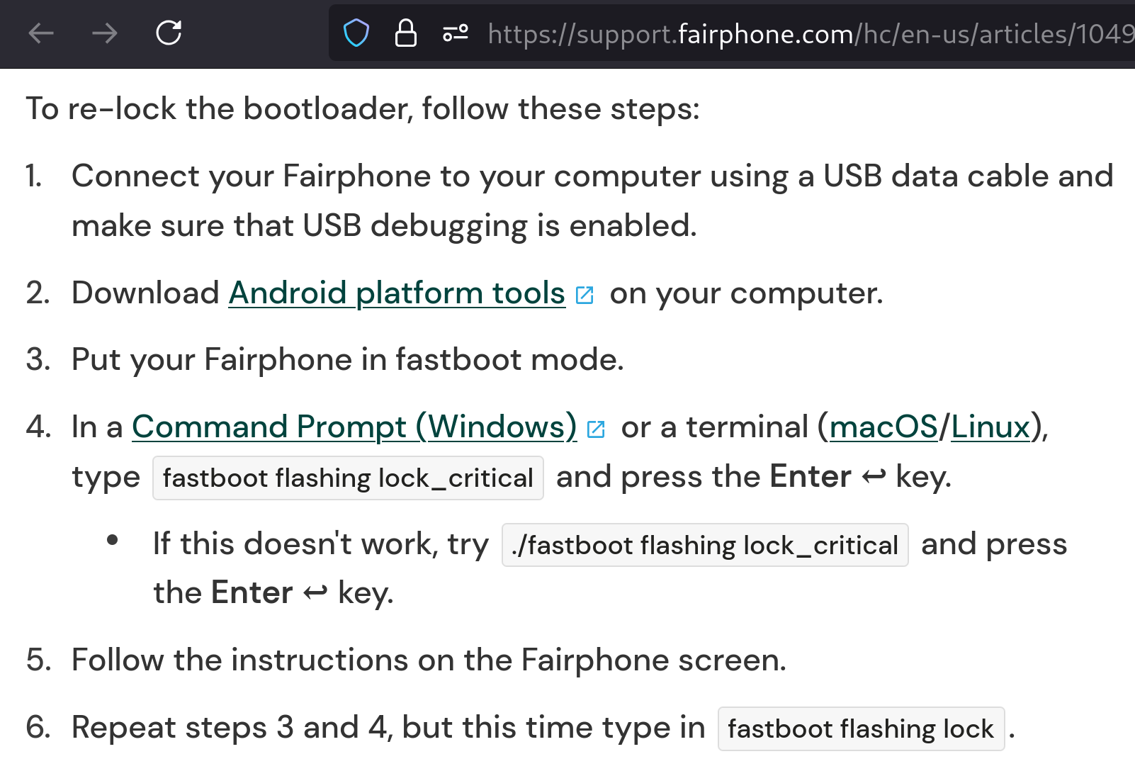
Task: Follow the macOS terminal link
Action: (x=883, y=427)
